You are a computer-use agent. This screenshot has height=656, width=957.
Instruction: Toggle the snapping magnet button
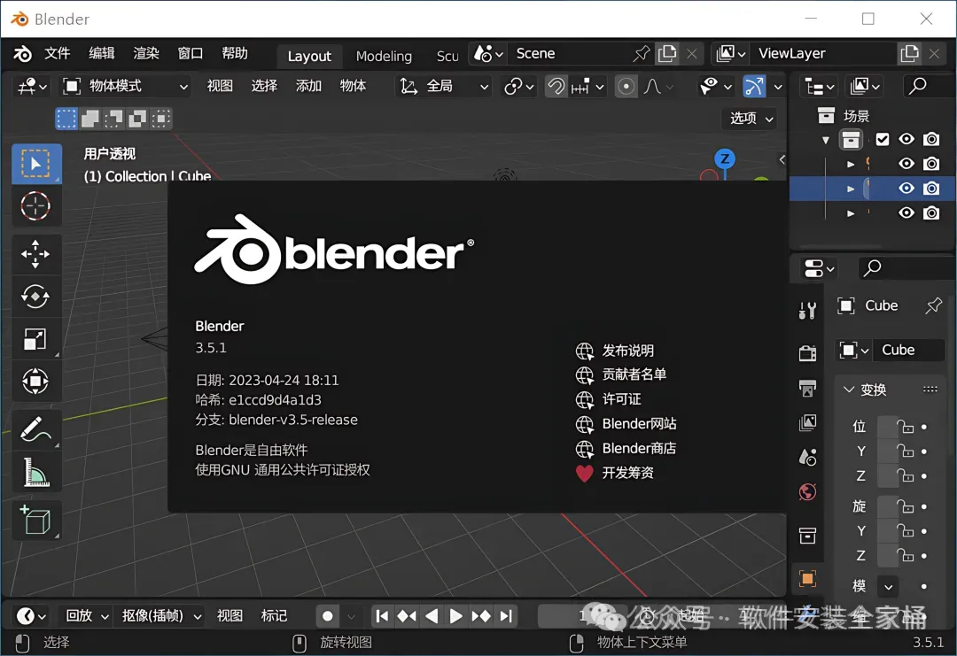click(556, 87)
